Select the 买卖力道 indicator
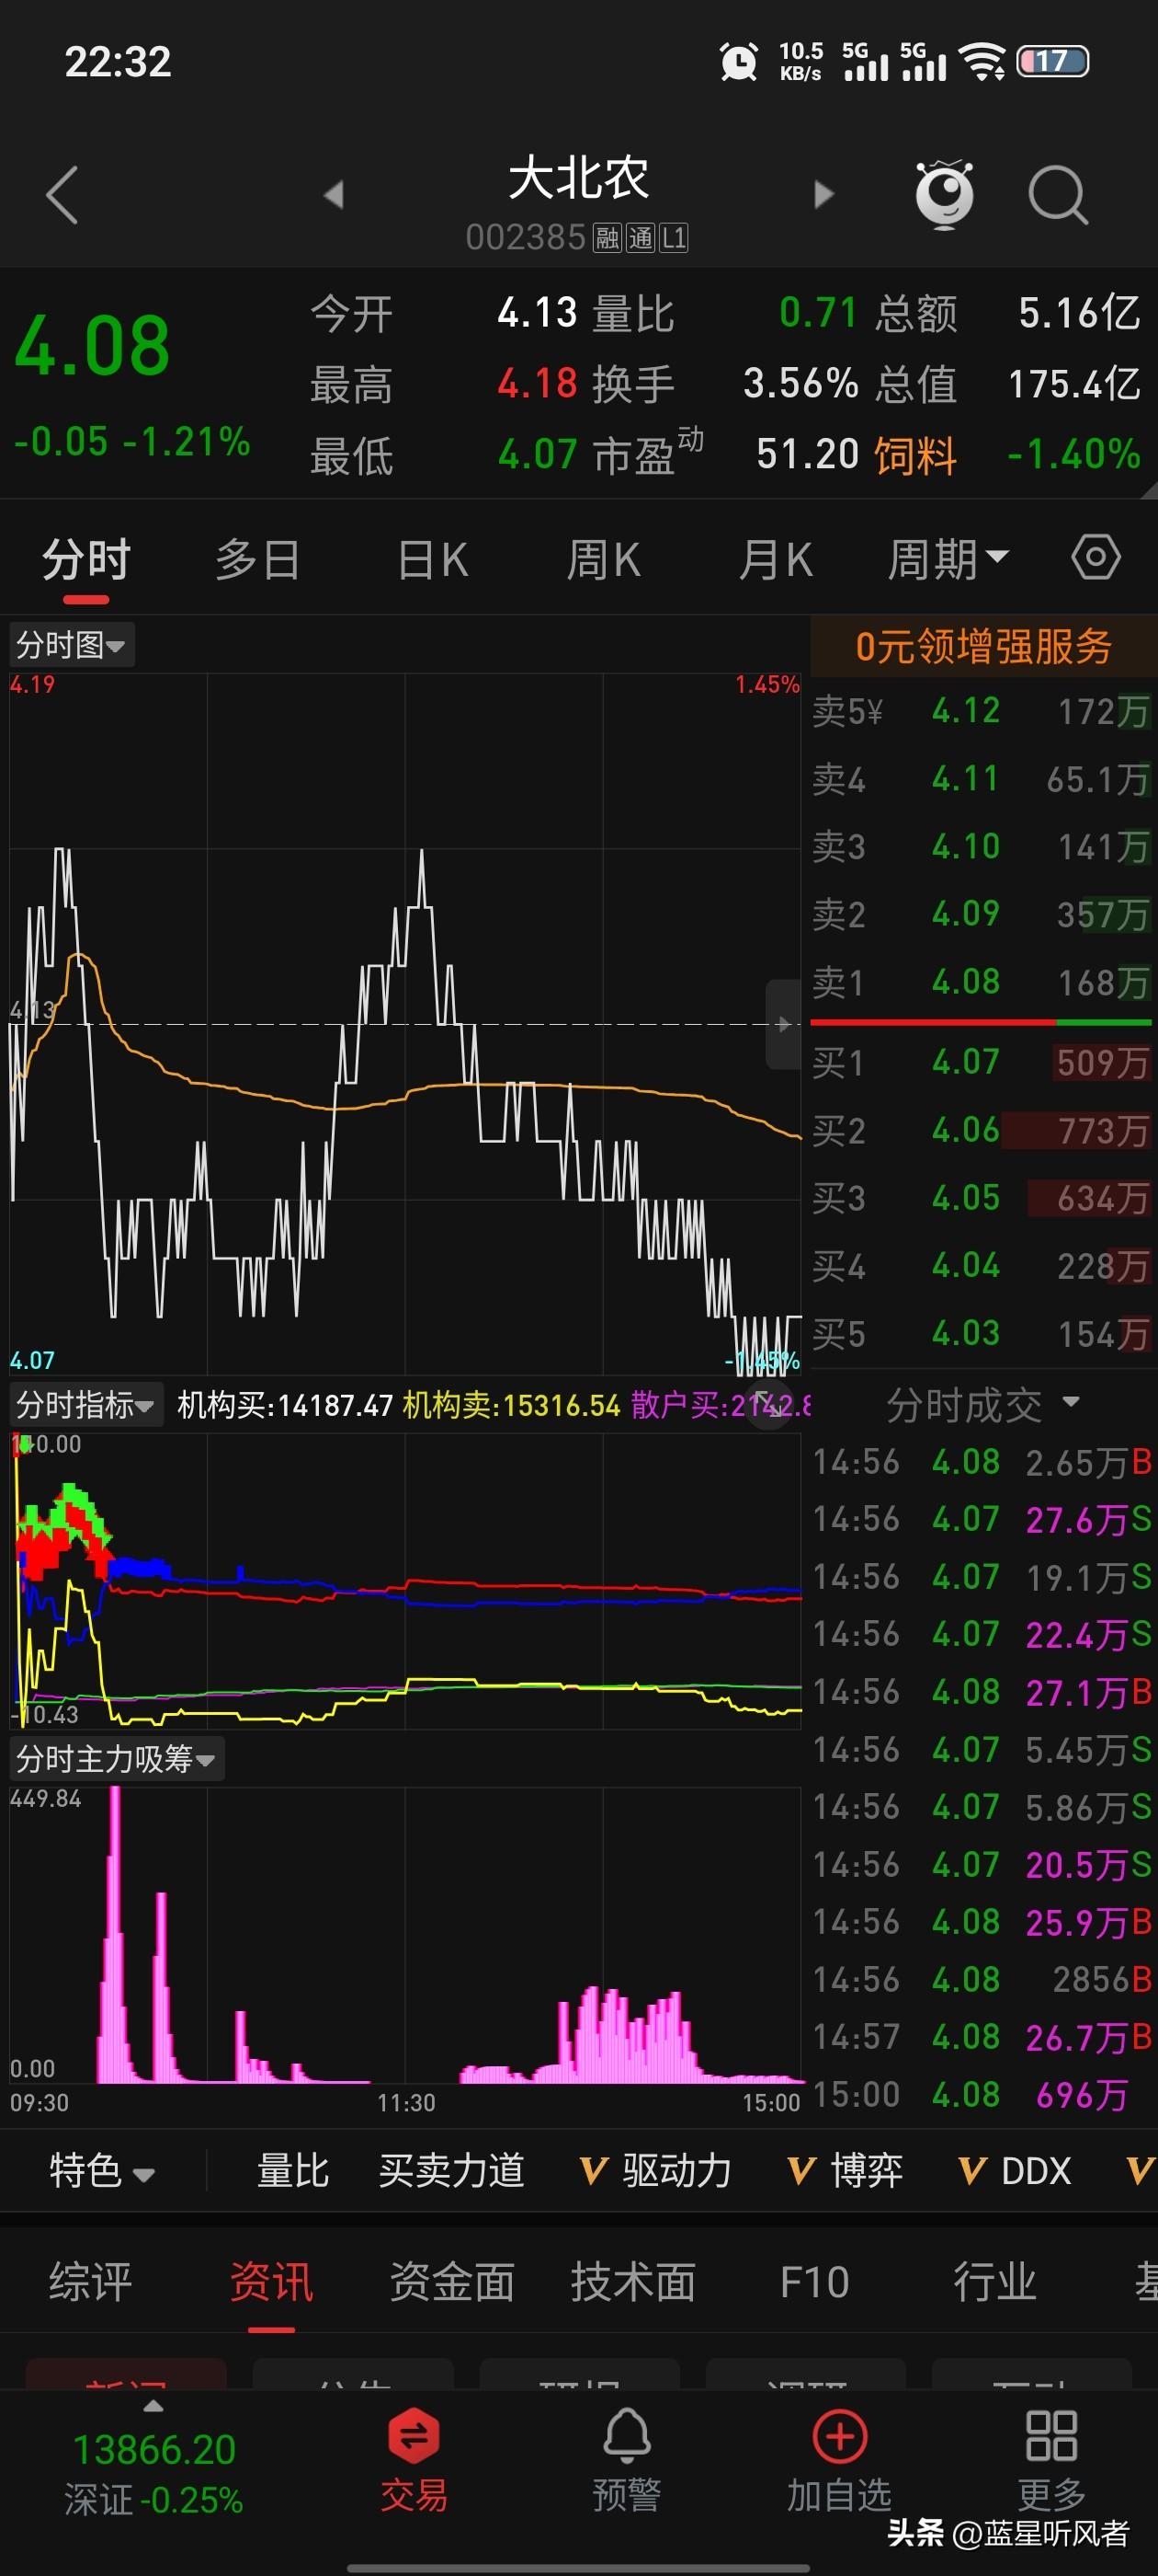 (x=451, y=2171)
